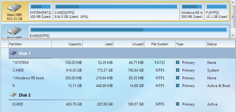Sort by the File System column header
This screenshot has width=236, height=112.
pos(160,44)
